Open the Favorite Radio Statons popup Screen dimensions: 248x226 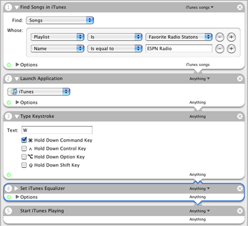(x=179, y=37)
